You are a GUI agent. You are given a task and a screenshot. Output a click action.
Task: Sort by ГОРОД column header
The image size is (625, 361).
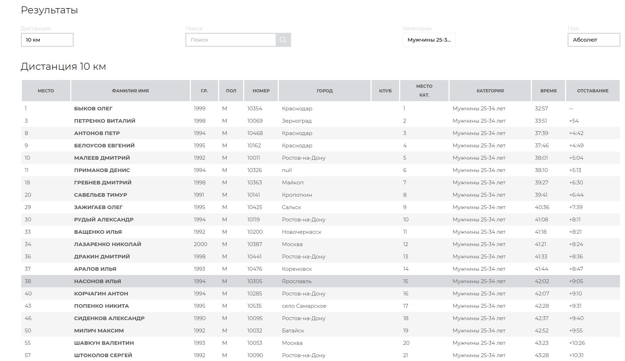click(x=325, y=91)
